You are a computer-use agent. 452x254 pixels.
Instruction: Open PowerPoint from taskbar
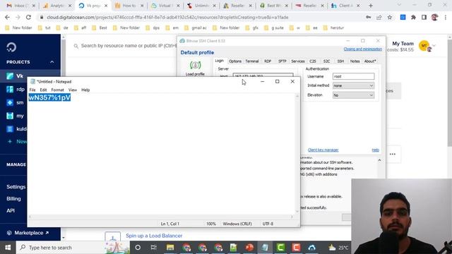coord(249,248)
